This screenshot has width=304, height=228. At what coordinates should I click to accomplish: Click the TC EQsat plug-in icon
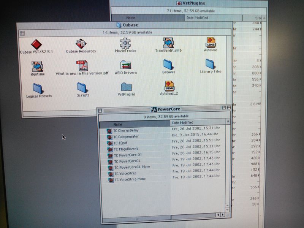tap(110, 144)
